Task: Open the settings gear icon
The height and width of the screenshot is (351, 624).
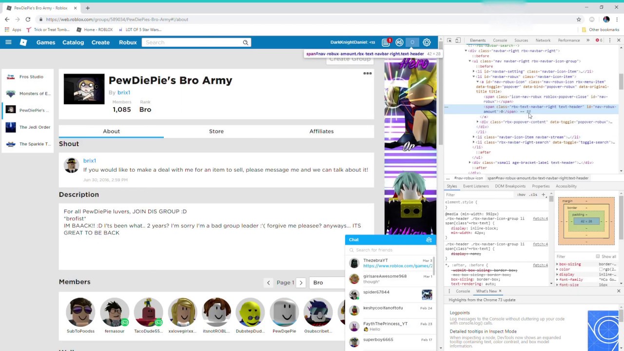Action: tap(427, 42)
